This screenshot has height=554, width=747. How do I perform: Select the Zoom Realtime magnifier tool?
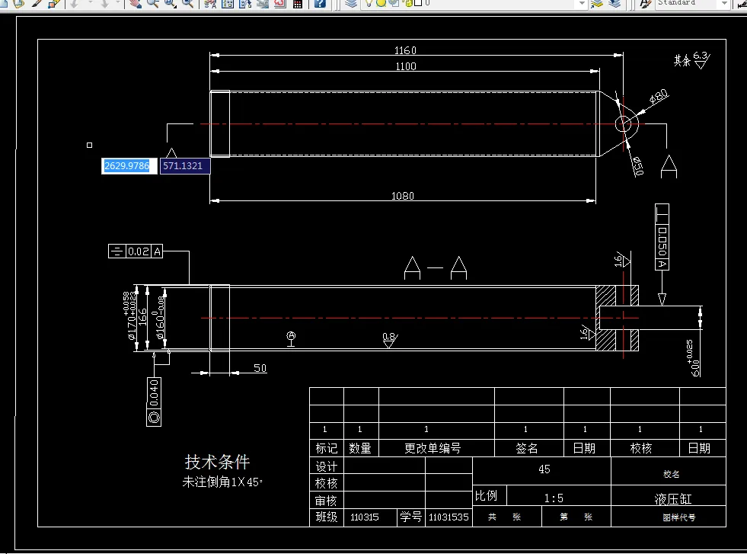tap(153, 3)
